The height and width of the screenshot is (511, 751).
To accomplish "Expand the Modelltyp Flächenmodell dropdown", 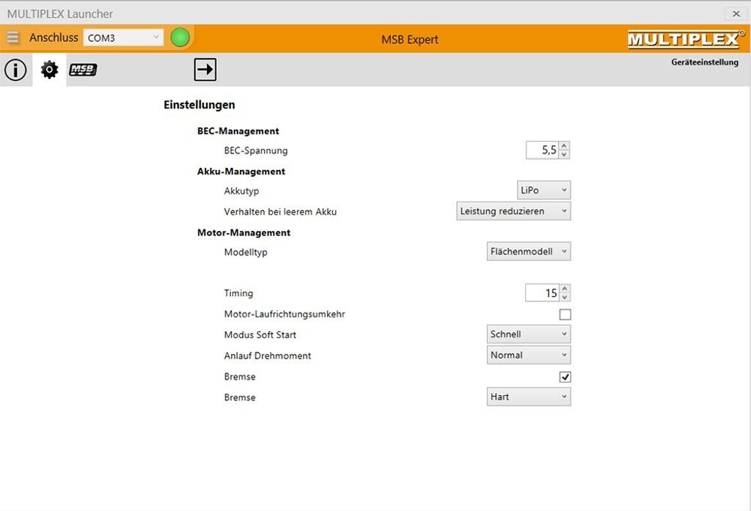I will coord(528,251).
